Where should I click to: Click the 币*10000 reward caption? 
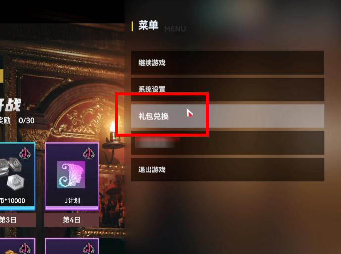12,200
